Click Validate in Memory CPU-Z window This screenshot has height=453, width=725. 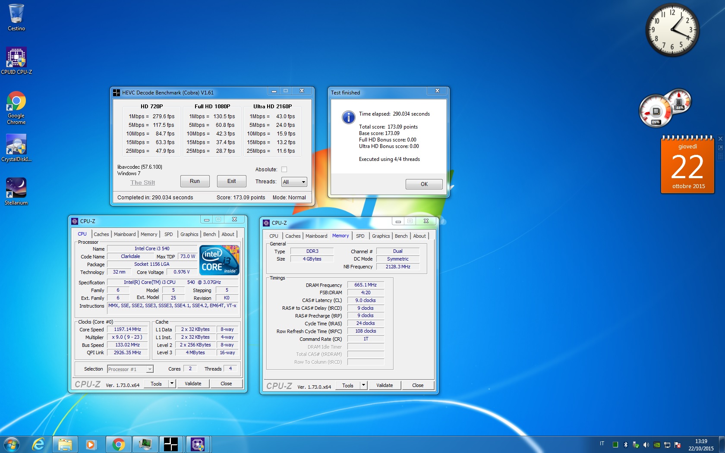click(385, 385)
